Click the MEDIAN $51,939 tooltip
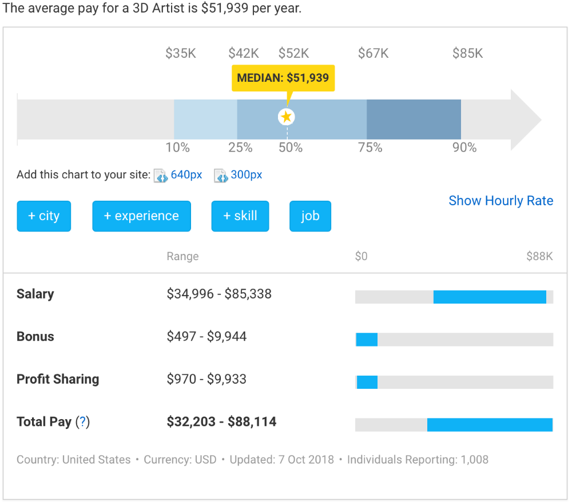Screen dimensions: 572x502 coord(283,78)
